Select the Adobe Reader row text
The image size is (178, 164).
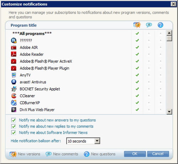32,54
